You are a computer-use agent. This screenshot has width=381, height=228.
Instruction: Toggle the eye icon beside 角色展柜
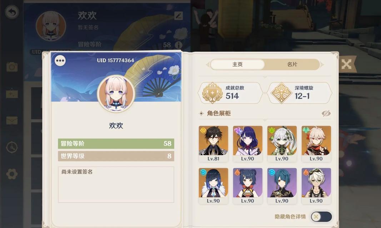(326, 113)
